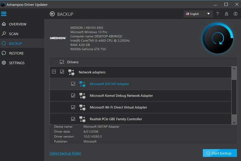Click the MEDION logo
This screenshot has height=161, width=241.
click(x=58, y=38)
